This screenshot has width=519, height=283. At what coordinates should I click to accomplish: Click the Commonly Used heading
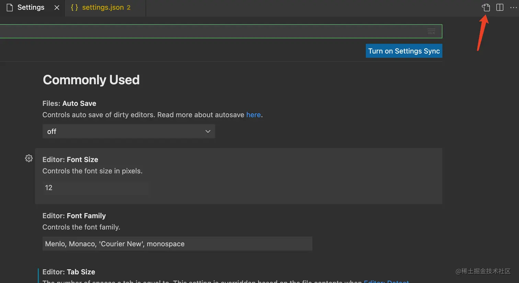click(91, 80)
